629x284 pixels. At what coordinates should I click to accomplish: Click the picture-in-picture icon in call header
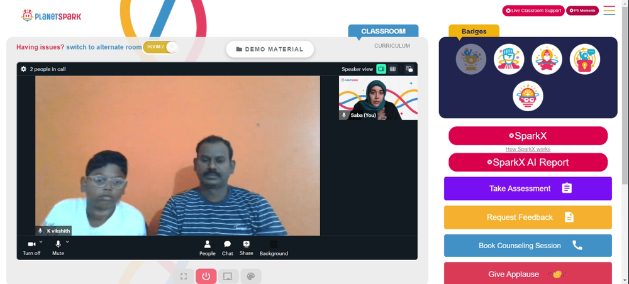click(409, 69)
